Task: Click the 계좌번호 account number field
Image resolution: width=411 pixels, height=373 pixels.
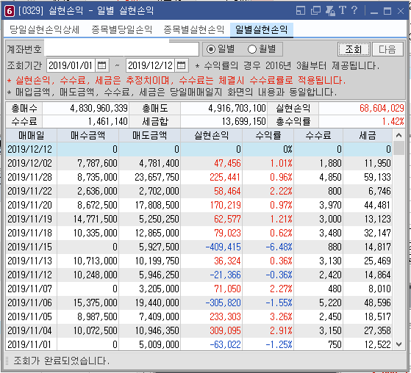Action: (x=121, y=48)
